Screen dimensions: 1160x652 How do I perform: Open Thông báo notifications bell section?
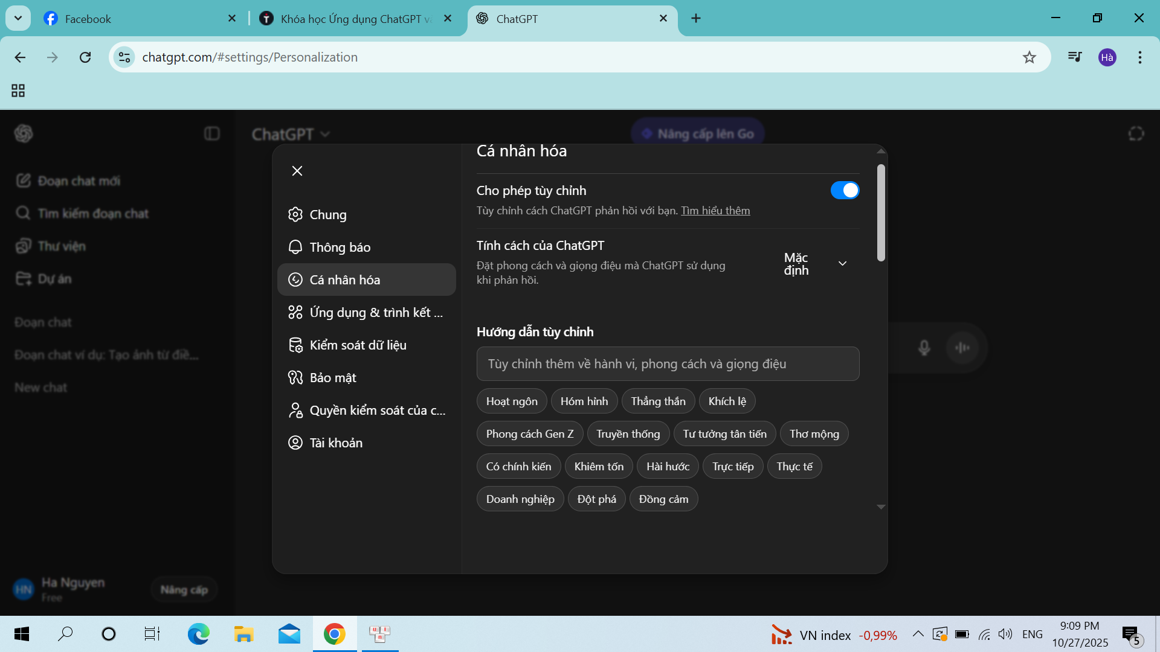click(340, 248)
